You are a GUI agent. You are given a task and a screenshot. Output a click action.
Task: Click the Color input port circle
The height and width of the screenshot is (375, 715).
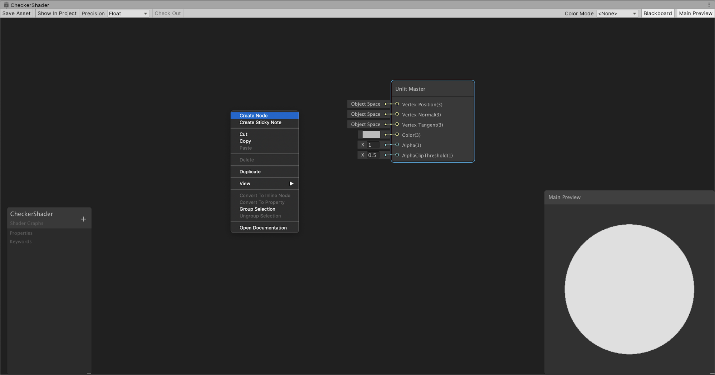click(x=397, y=135)
